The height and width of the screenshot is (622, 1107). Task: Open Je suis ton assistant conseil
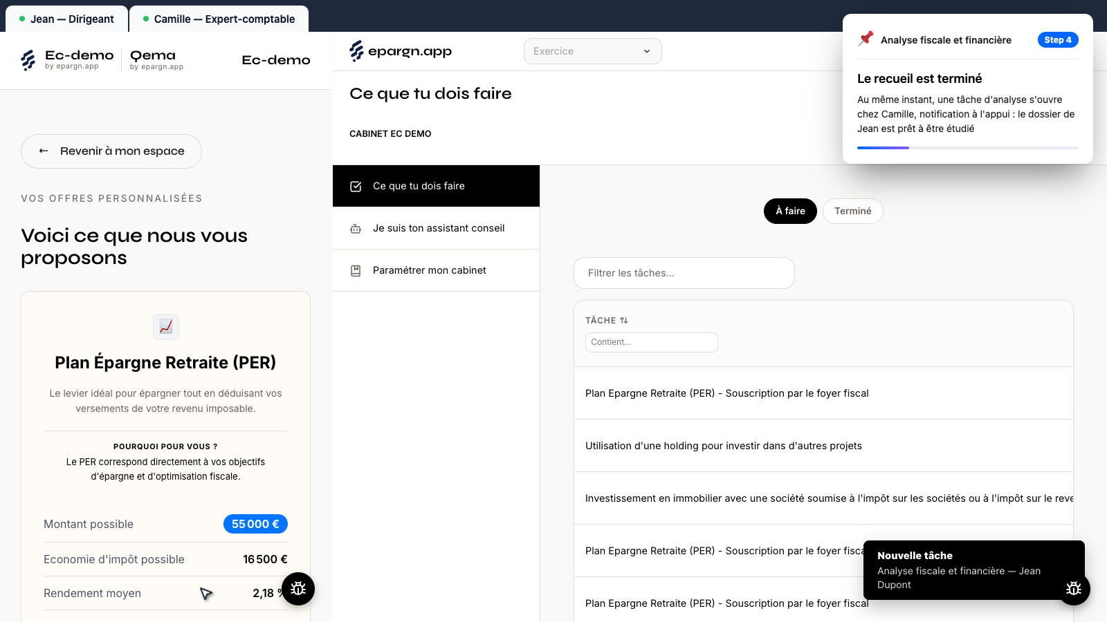click(436, 228)
